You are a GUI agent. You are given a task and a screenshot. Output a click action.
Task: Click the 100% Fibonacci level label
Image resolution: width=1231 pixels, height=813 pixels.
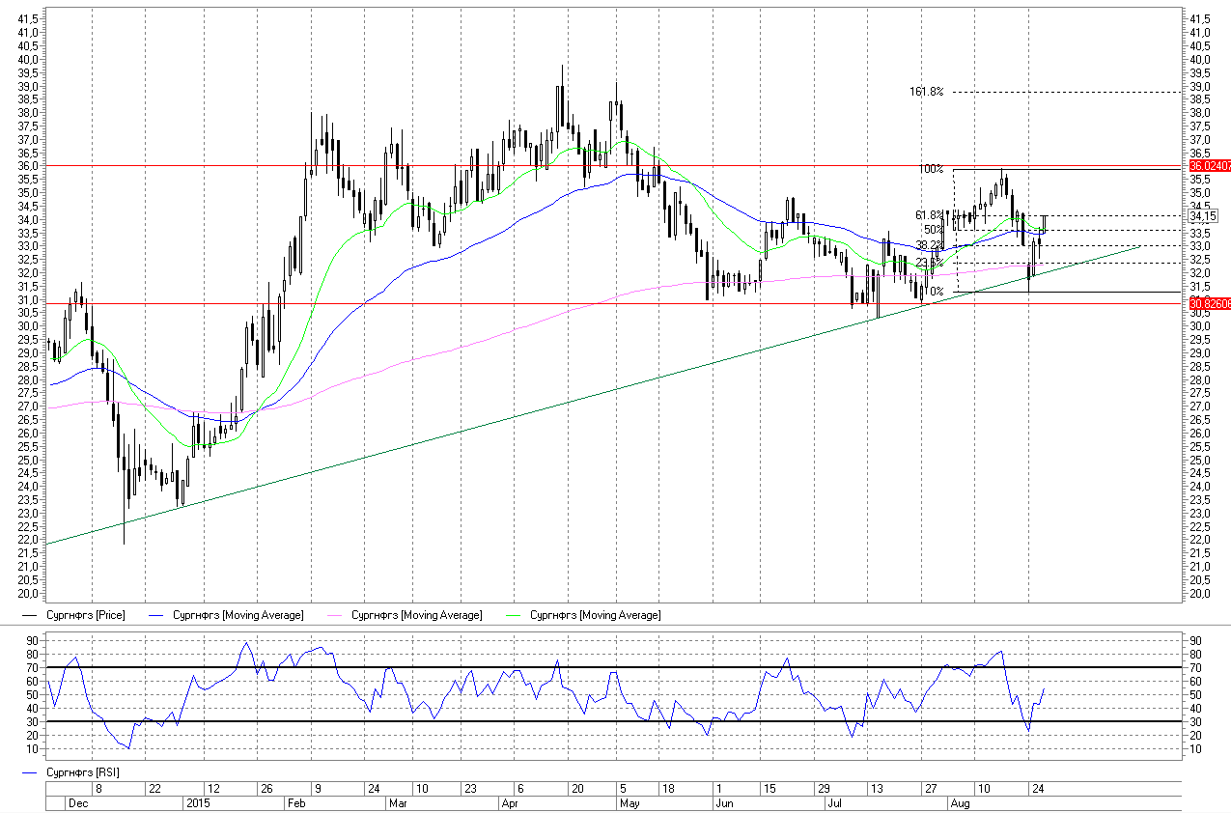click(931, 169)
